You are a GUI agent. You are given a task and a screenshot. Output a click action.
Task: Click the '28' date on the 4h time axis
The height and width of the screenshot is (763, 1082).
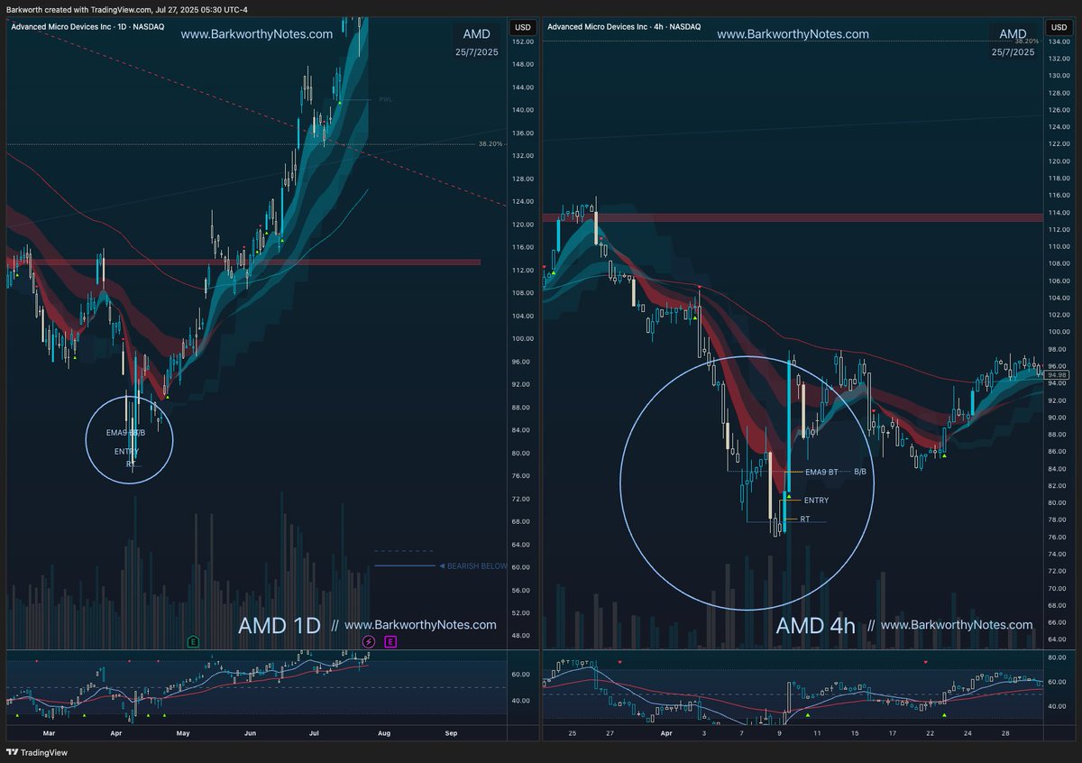pos(1006,733)
